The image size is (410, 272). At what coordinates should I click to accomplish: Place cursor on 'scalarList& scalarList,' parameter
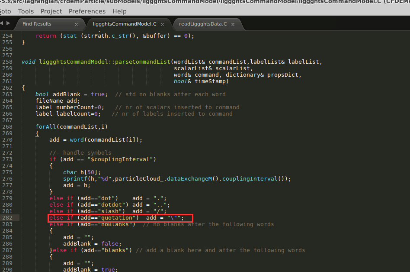point(213,68)
